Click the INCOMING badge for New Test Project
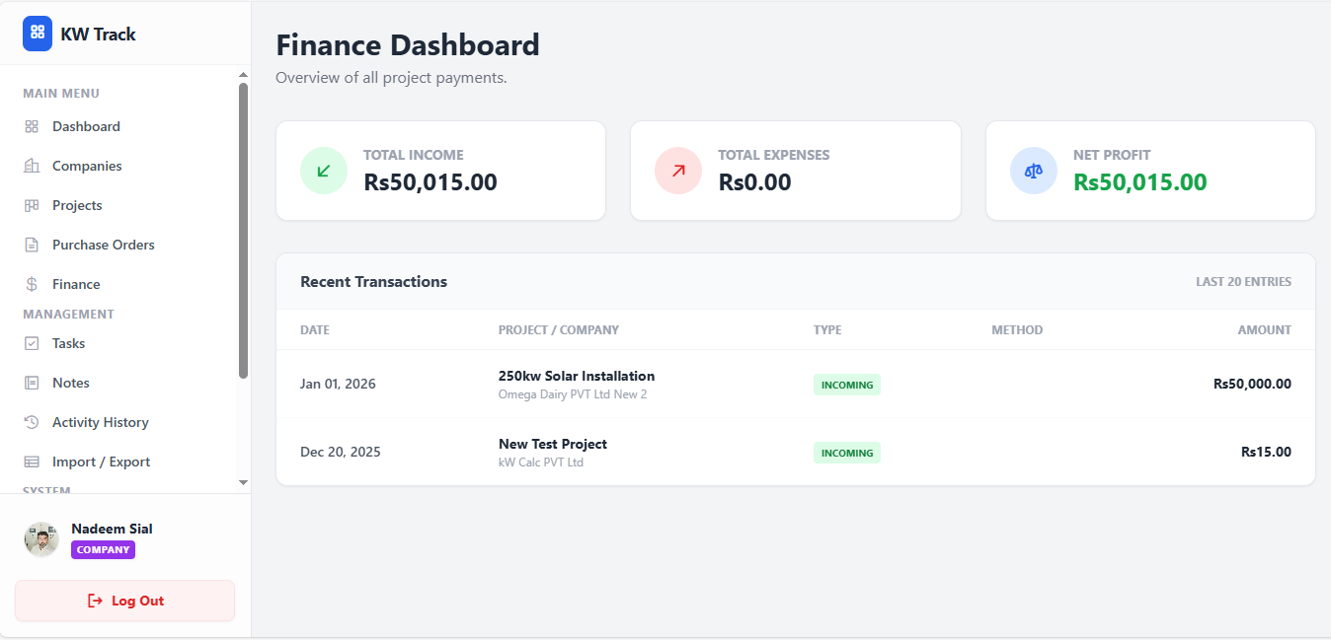Image resolution: width=1331 pixels, height=640 pixels. click(x=846, y=453)
